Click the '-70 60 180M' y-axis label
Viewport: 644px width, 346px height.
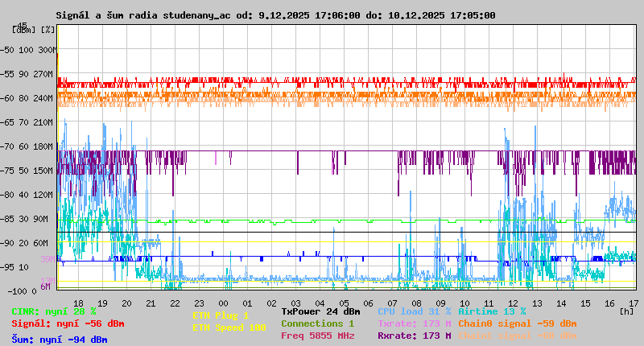[27, 146]
